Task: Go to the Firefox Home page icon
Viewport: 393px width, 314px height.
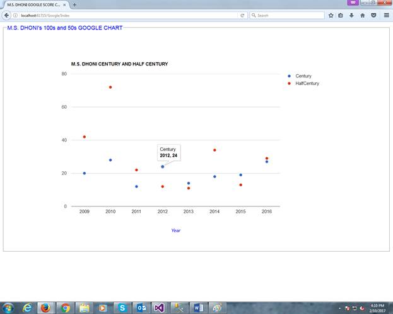Action: coord(363,15)
